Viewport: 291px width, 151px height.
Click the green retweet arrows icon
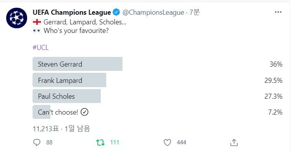(x=100, y=142)
